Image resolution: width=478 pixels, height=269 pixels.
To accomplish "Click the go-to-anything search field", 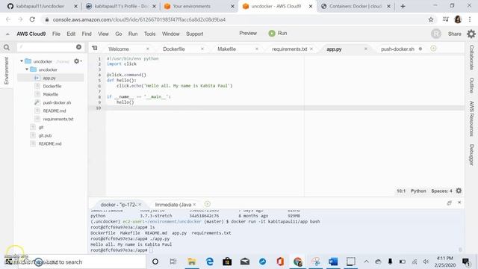I will coord(46,47).
